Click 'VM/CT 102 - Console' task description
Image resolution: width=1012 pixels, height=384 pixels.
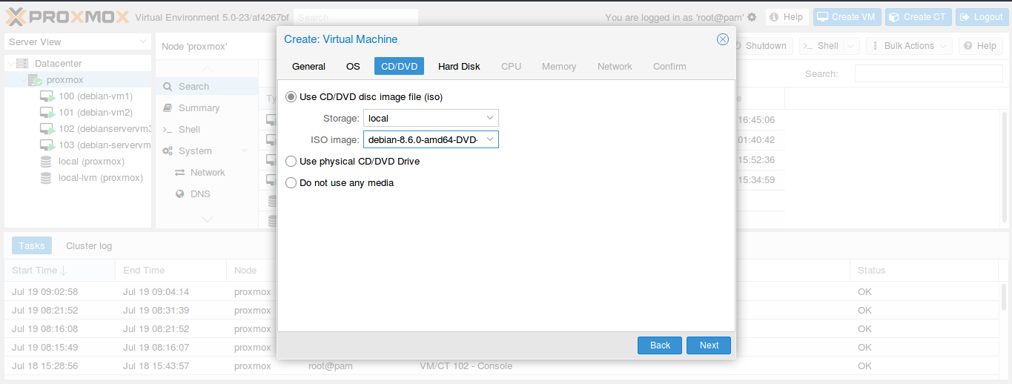466,366
